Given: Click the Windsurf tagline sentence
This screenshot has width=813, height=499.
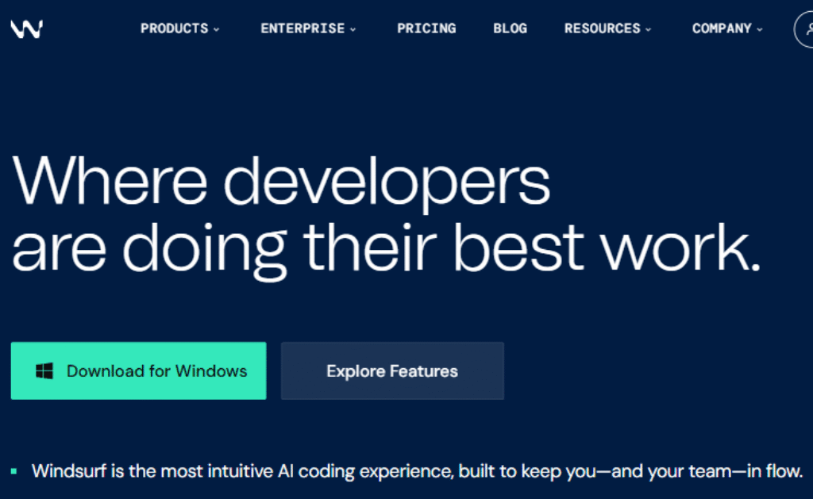Looking at the screenshot, I should click(x=417, y=471).
